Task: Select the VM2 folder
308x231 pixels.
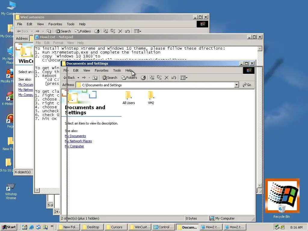Action: [151, 98]
